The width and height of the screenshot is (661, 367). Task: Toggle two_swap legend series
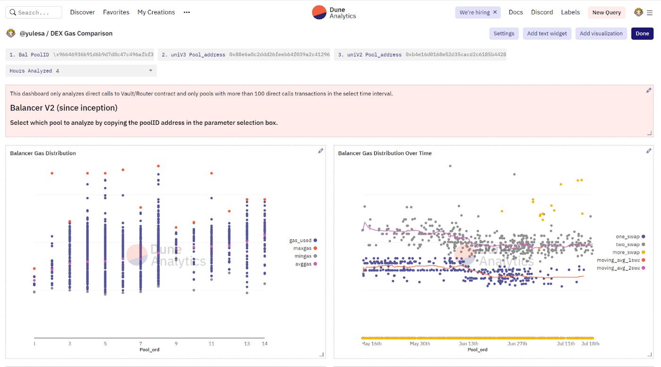(x=631, y=244)
